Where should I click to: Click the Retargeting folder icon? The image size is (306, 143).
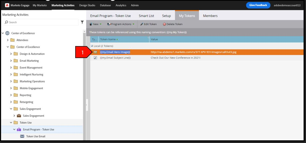coord(16,102)
